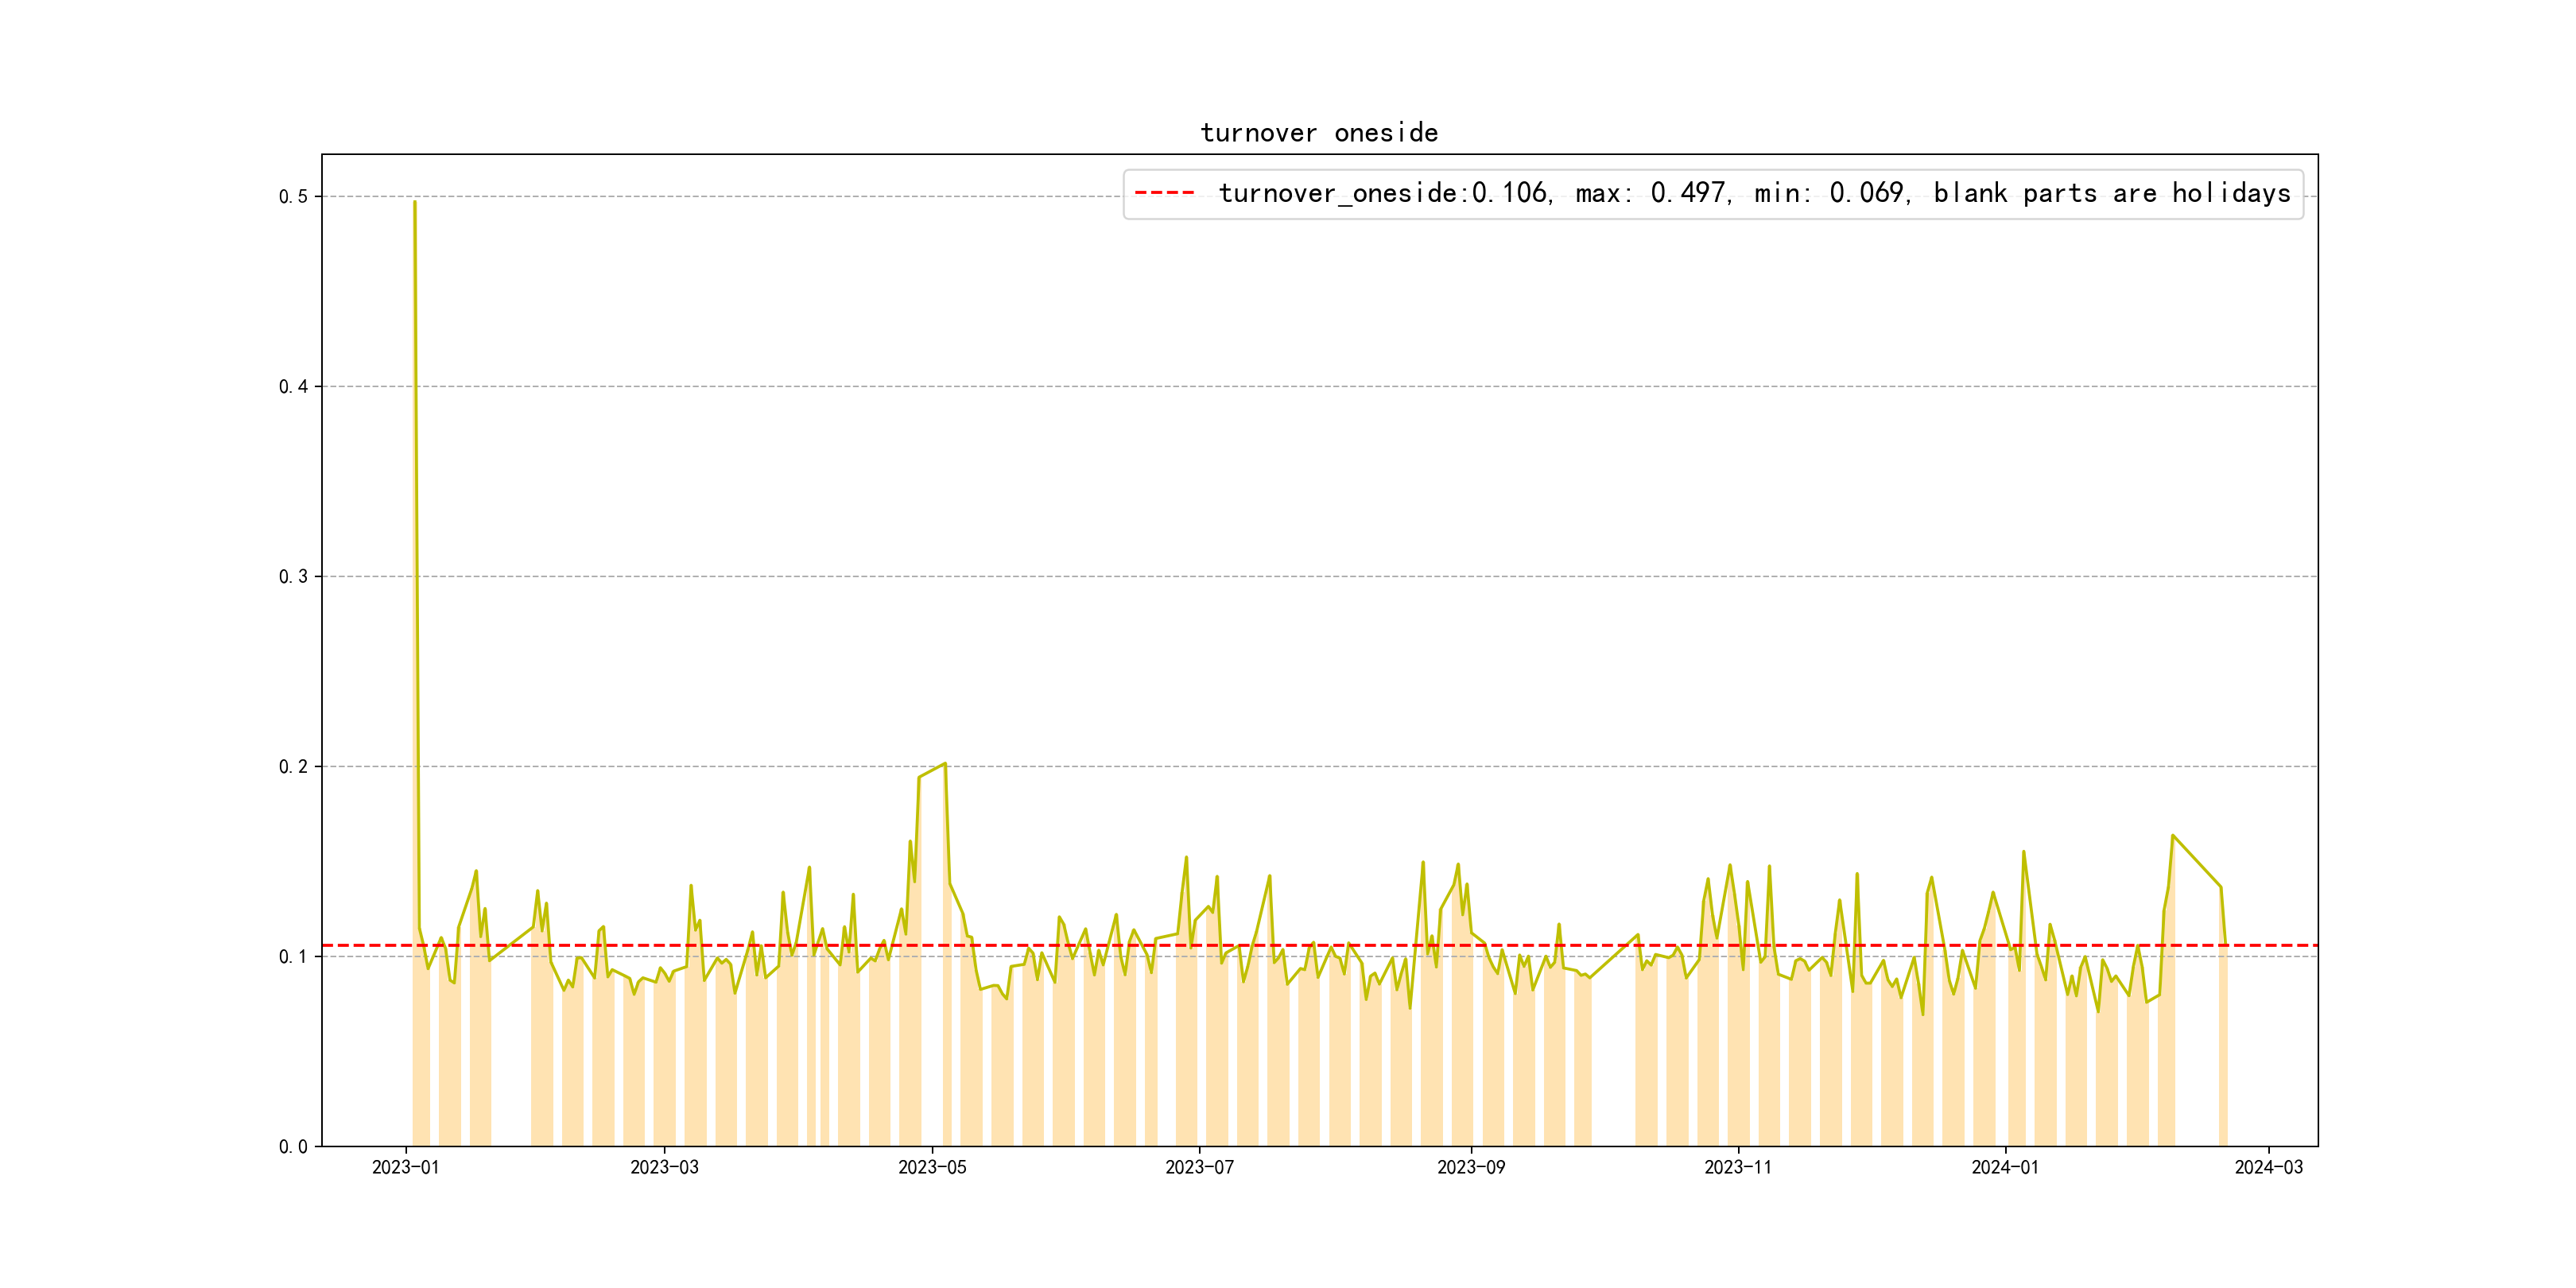This screenshot has height=1288, width=2576.
Task: Click the 0.3 y-axis tick label
Action: pos(293,577)
